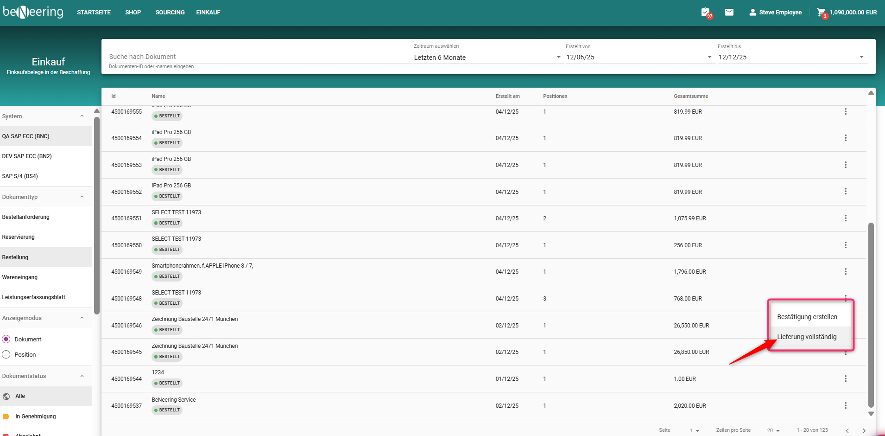885x436 pixels.
Task: Click order Id 4500169546
Action: coord(126,325)
